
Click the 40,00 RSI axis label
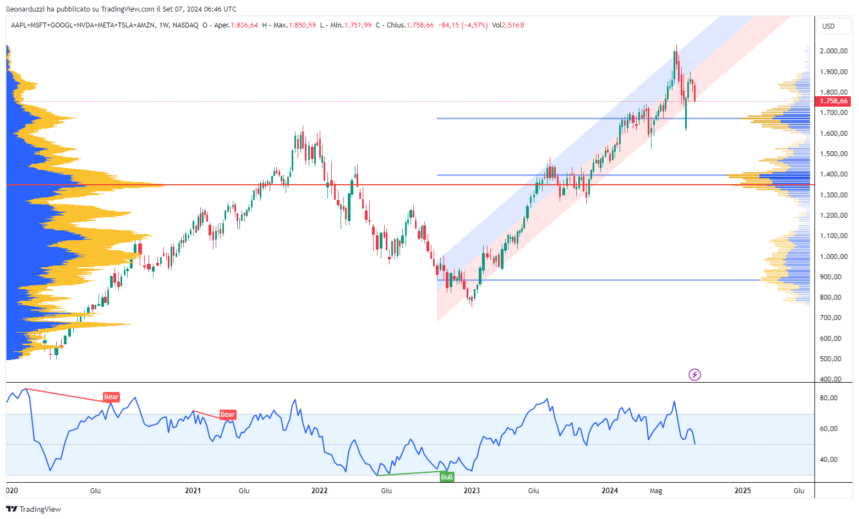829,460
